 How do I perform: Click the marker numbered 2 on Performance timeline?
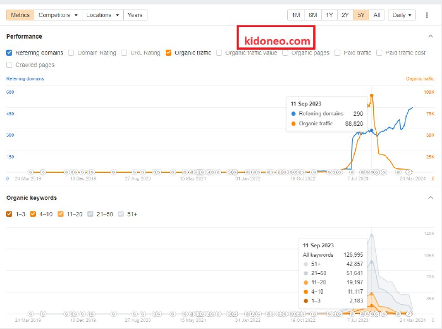[409, 172]
